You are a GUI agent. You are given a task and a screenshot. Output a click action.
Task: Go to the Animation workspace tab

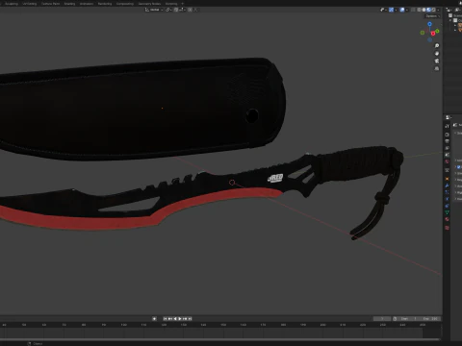coord(87,4)
